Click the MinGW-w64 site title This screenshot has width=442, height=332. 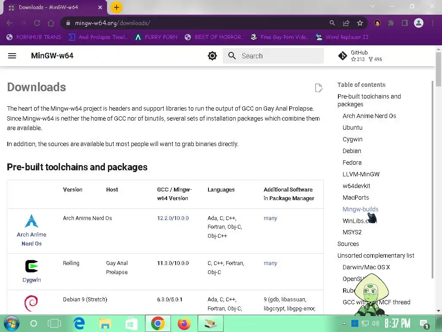tap(52, 56)
